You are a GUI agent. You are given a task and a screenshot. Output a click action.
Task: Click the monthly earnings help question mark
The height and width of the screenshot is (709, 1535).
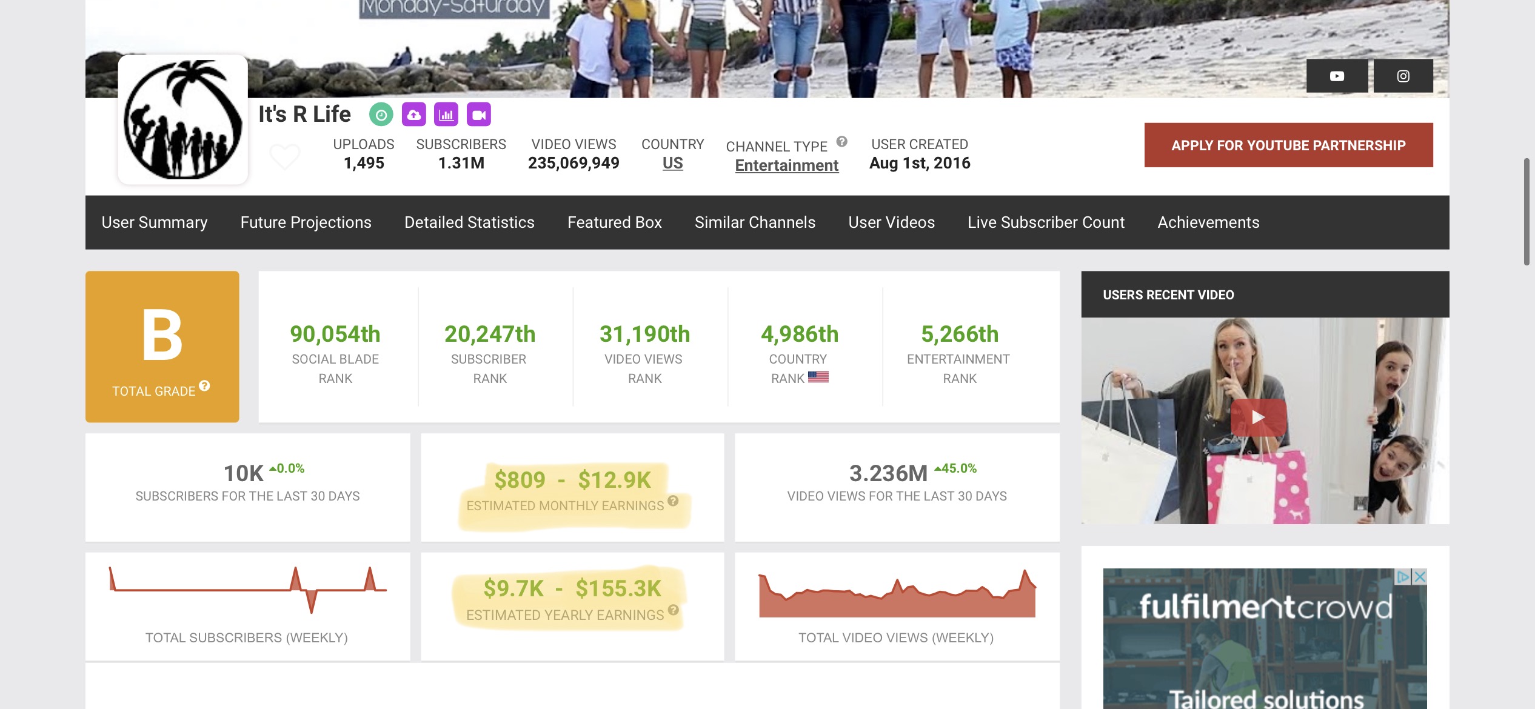coord(673,501)
